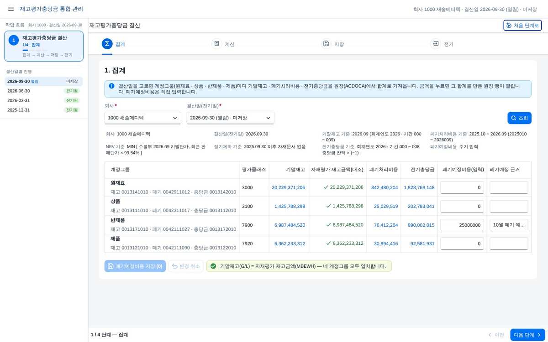548x342 pixels.
Task: Select the 계산 calculator step icon
Action: [x=216, y=44]
